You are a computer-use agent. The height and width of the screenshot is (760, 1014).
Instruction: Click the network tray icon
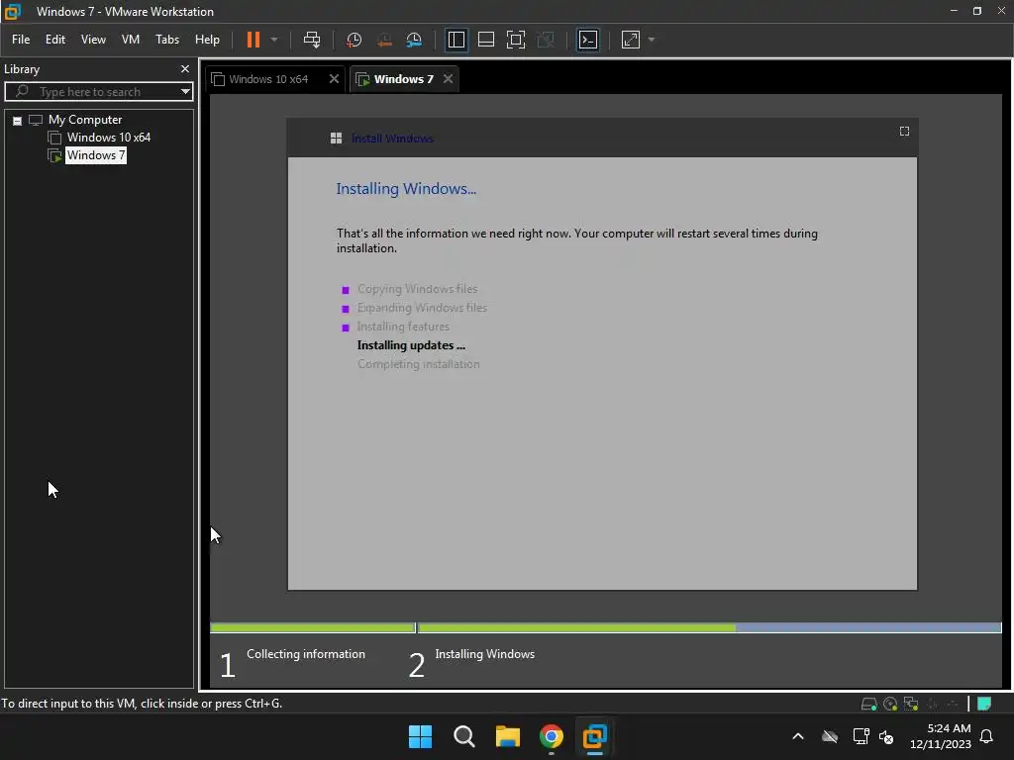[x=861, y=736]
